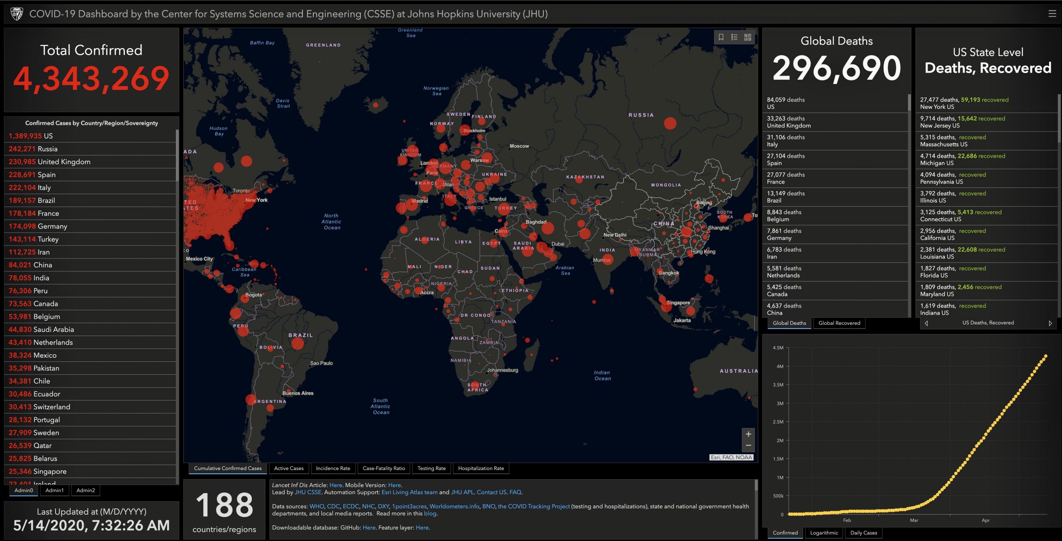Follow the CDC data source link
The image size is (1062, 541).
[333, 506]
